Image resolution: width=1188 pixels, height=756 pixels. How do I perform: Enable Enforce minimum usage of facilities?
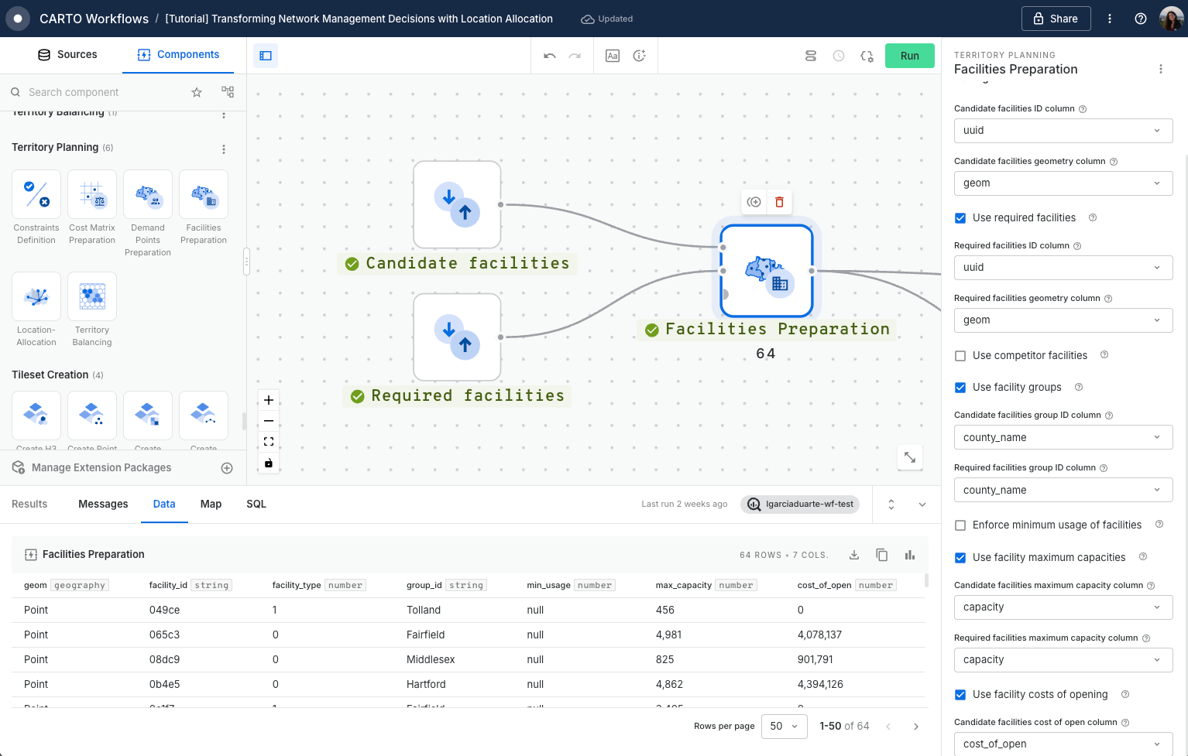pos(960,525)
